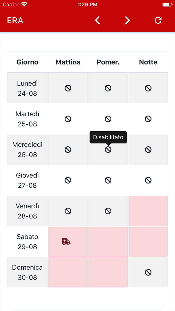
Task: Tap the Mattina column header
Action: (x=68, y=62)
